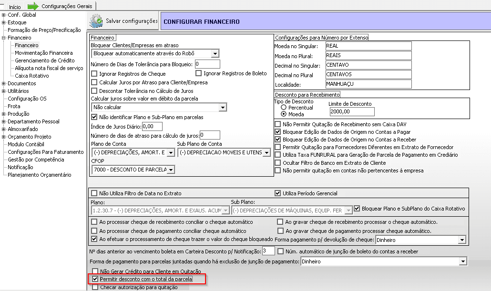Viewport: 491px width, 291px height.
Task: Toggle Calcular Juros por Atraso para Cliente/Empresa
Action: tap(94, 82)
